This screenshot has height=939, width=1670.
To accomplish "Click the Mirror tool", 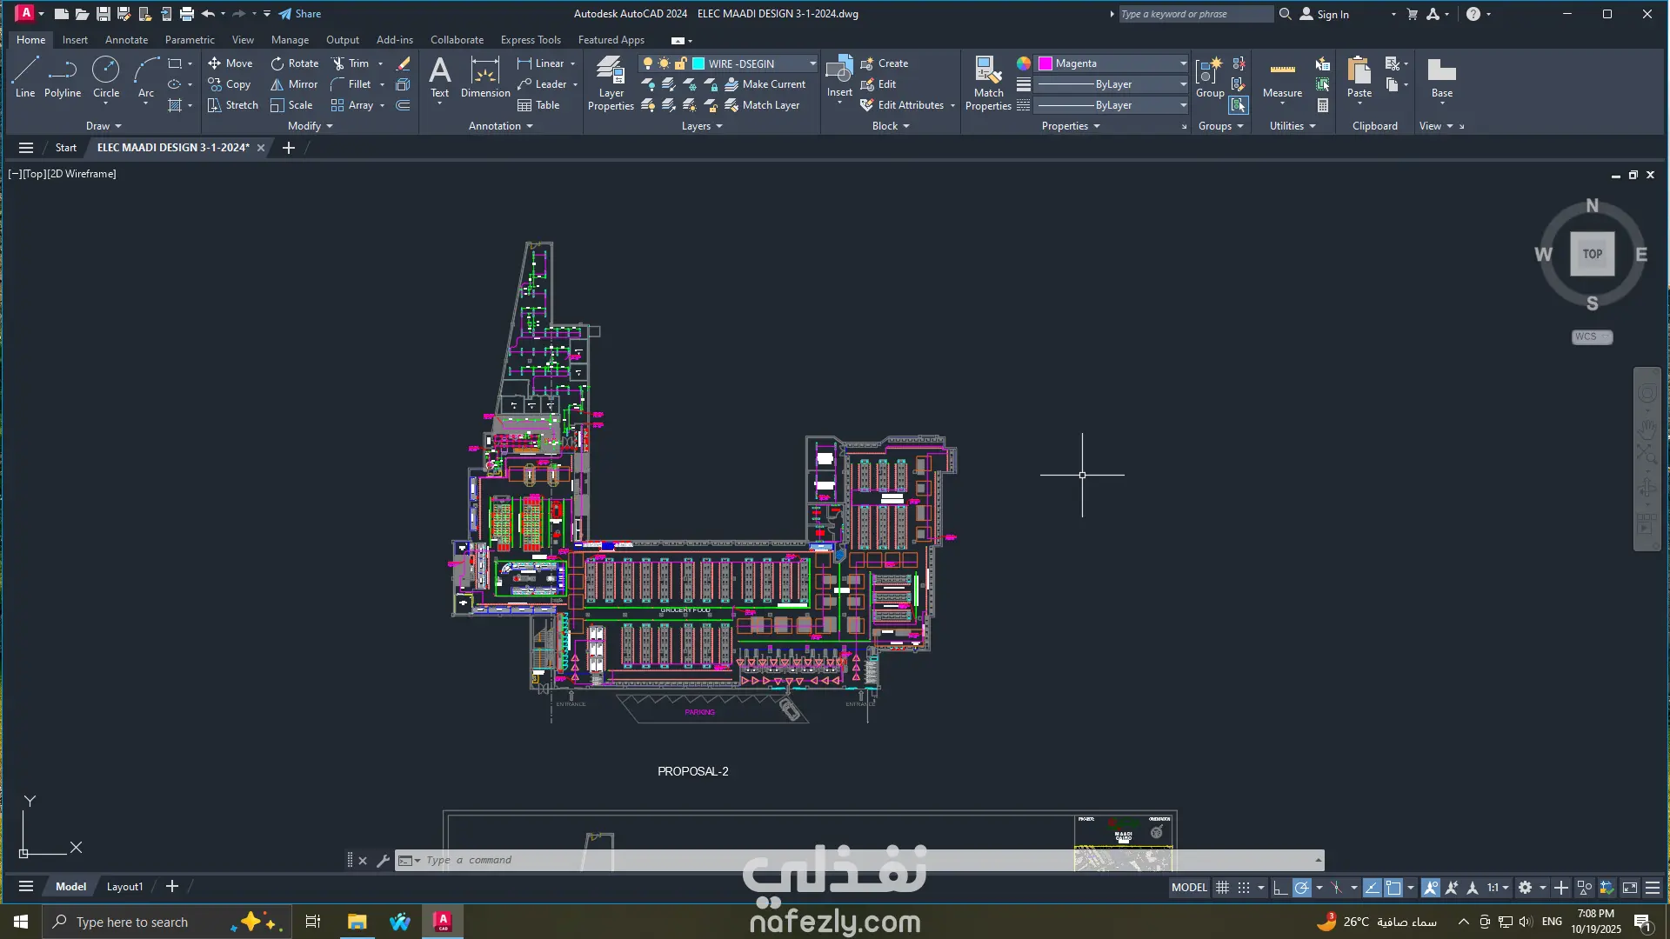I will tap(294, 84).
